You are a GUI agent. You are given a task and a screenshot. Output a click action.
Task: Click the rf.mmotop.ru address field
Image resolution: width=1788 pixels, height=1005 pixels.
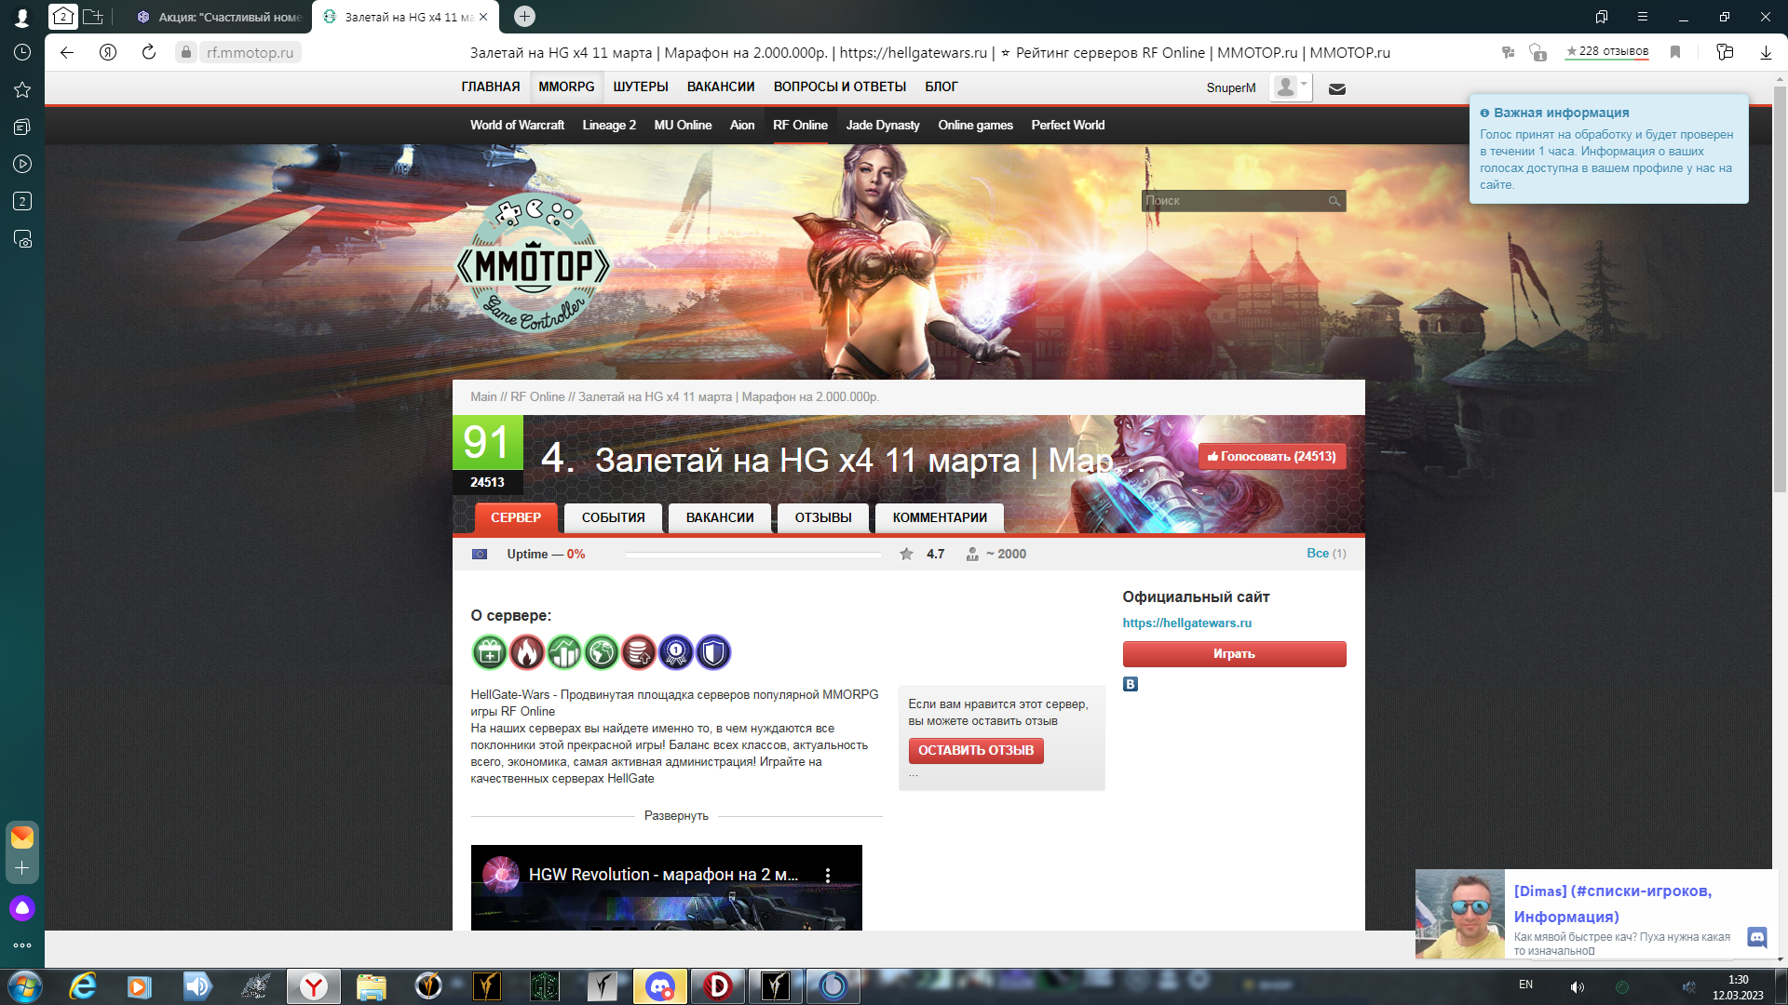click(x=250, y=52)
